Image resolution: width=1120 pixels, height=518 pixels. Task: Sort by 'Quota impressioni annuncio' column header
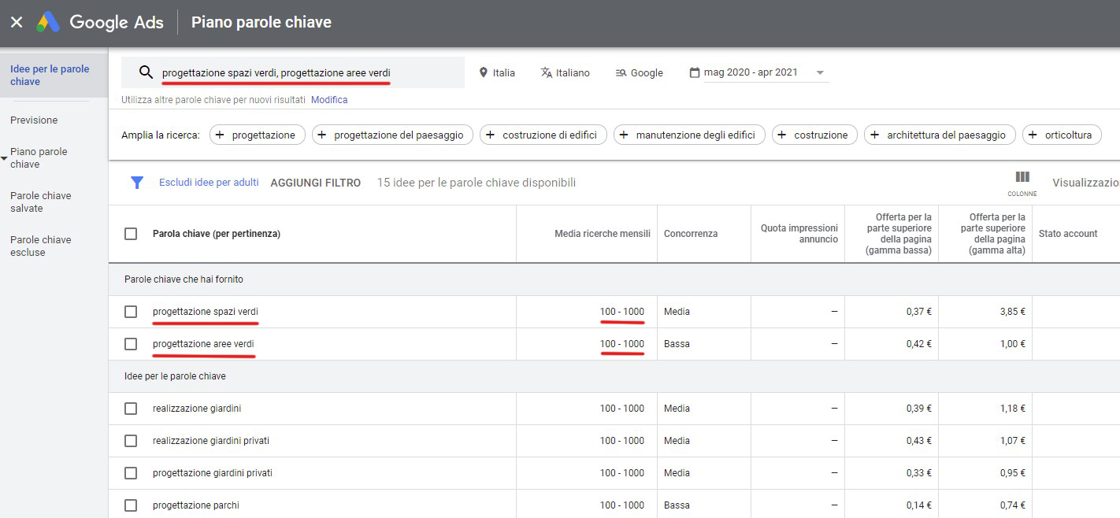tap(799, 234)
